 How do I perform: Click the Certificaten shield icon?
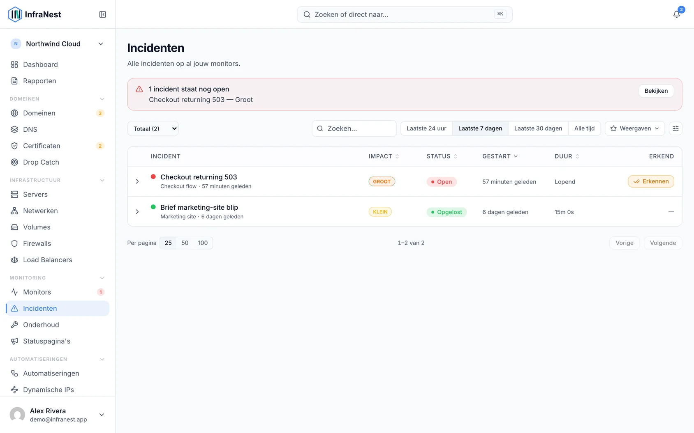pyautogui.click(x=14, y=146)
